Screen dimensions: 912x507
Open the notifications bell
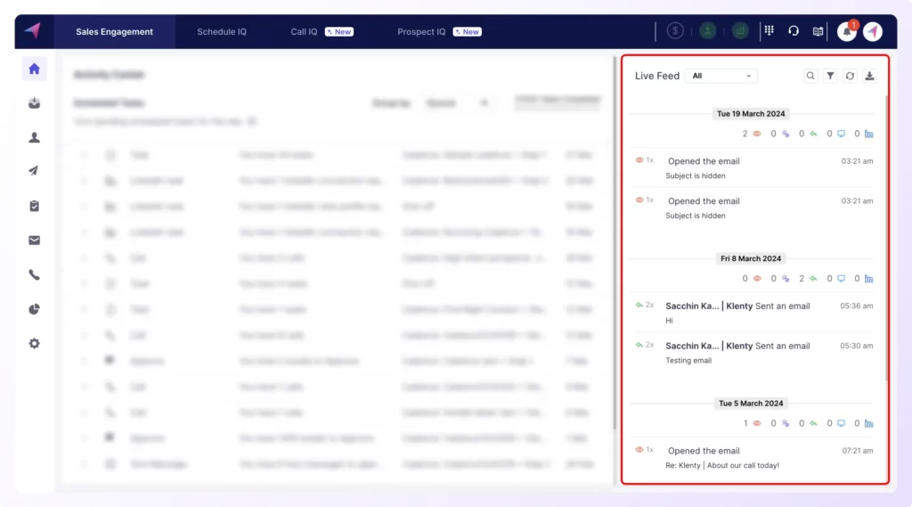click(847, 31)
